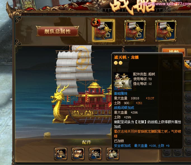Click the first dragon-head accessory slot
The width and height of the screenshot is (191, 165).
click(61, 154)
